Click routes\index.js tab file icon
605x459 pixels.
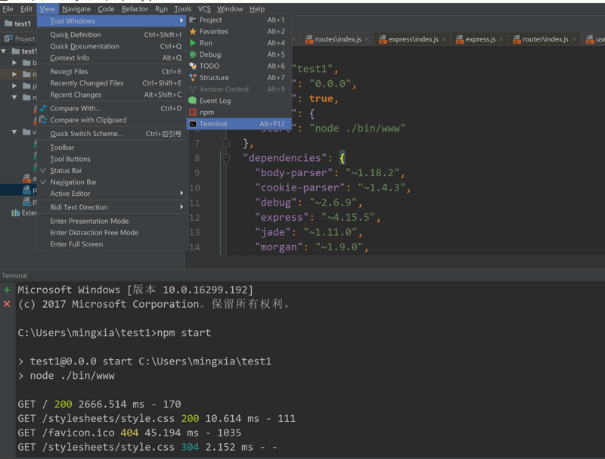309,39
